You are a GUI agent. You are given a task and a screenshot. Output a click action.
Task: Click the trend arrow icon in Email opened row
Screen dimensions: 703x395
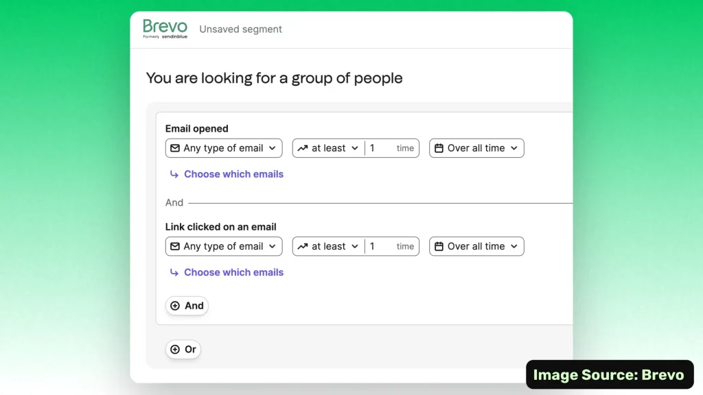303,148
